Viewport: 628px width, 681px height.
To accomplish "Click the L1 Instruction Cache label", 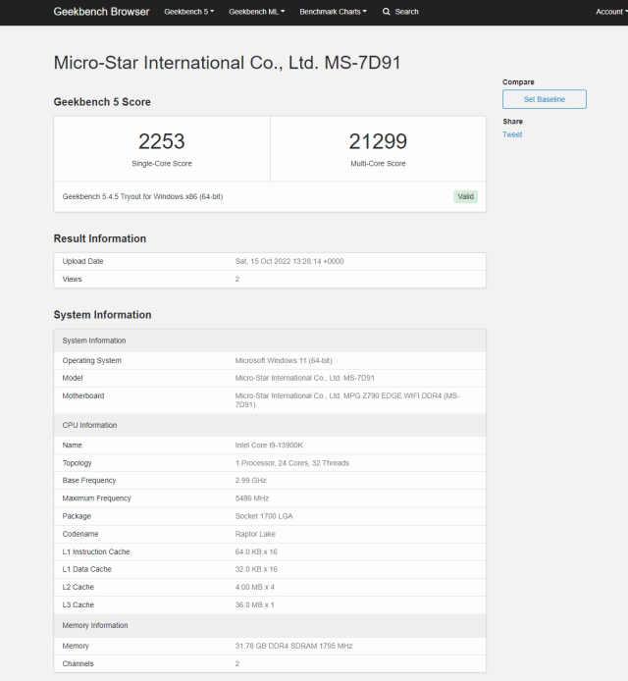I will click(96, 552).
